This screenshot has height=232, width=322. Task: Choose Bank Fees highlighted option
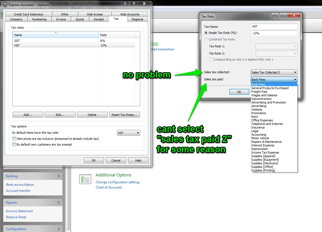coord(274,84)
